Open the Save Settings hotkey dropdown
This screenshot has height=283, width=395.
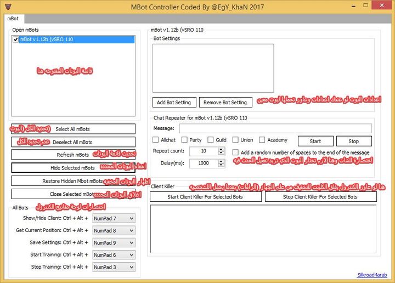(x=114, y=243)
